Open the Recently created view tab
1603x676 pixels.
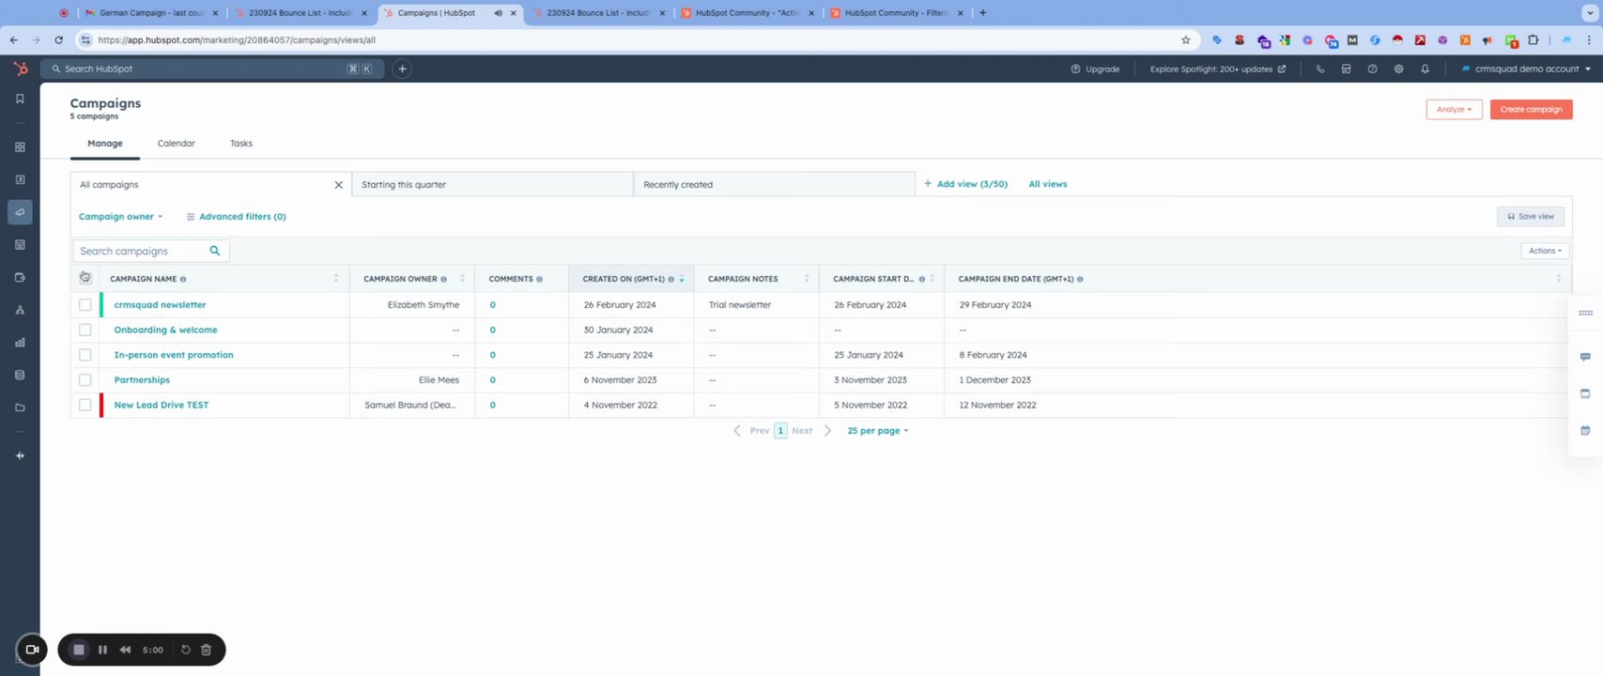click(x=774, y=185)
